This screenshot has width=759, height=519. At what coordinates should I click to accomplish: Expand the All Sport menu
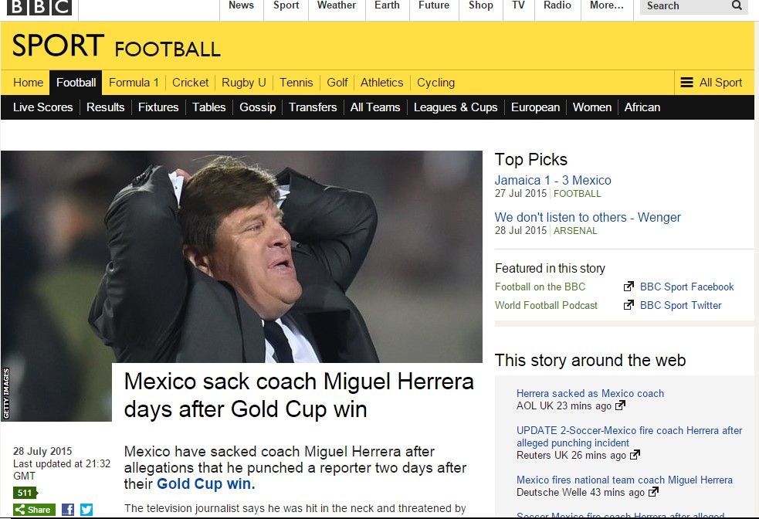tap(710, 83)
